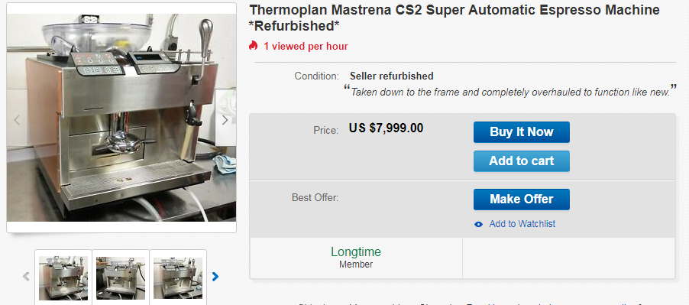
Task: Click the eye icon for the Watchlist
Action: click(478, 224)
